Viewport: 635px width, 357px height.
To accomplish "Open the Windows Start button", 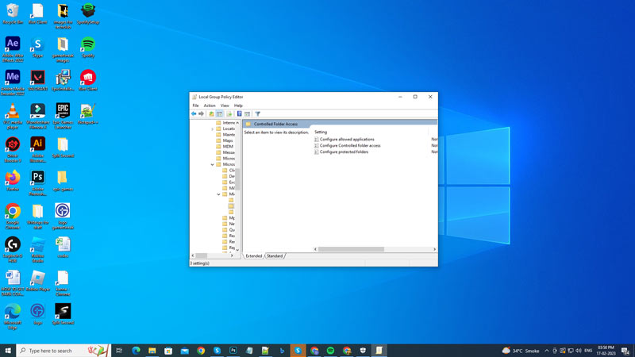I will coord(8,351).
